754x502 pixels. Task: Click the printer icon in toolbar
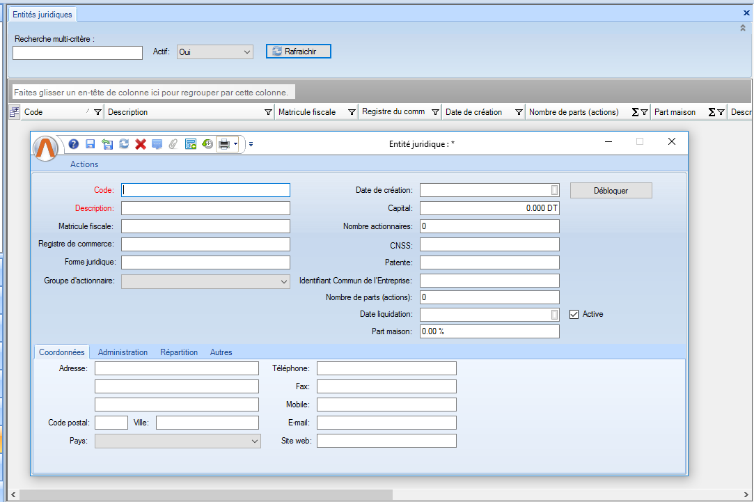[224, 144]
